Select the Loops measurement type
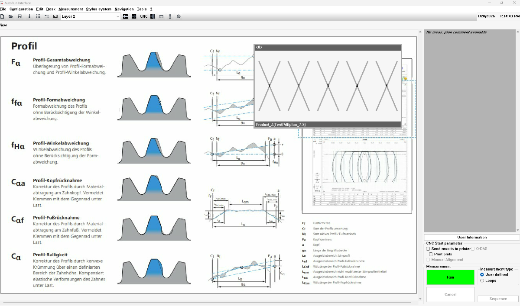The height and width of the screenshot is (306, 520). [482, 280]
